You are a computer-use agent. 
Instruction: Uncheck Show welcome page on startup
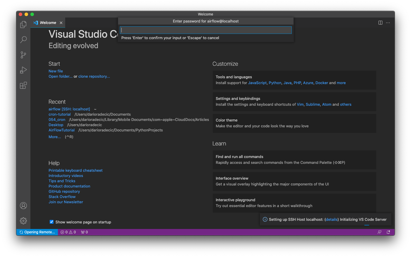(x=52, y=222)
